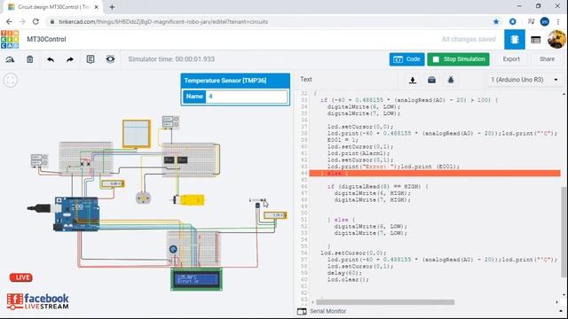Rename the MT30Control project title

click(46, 39)
